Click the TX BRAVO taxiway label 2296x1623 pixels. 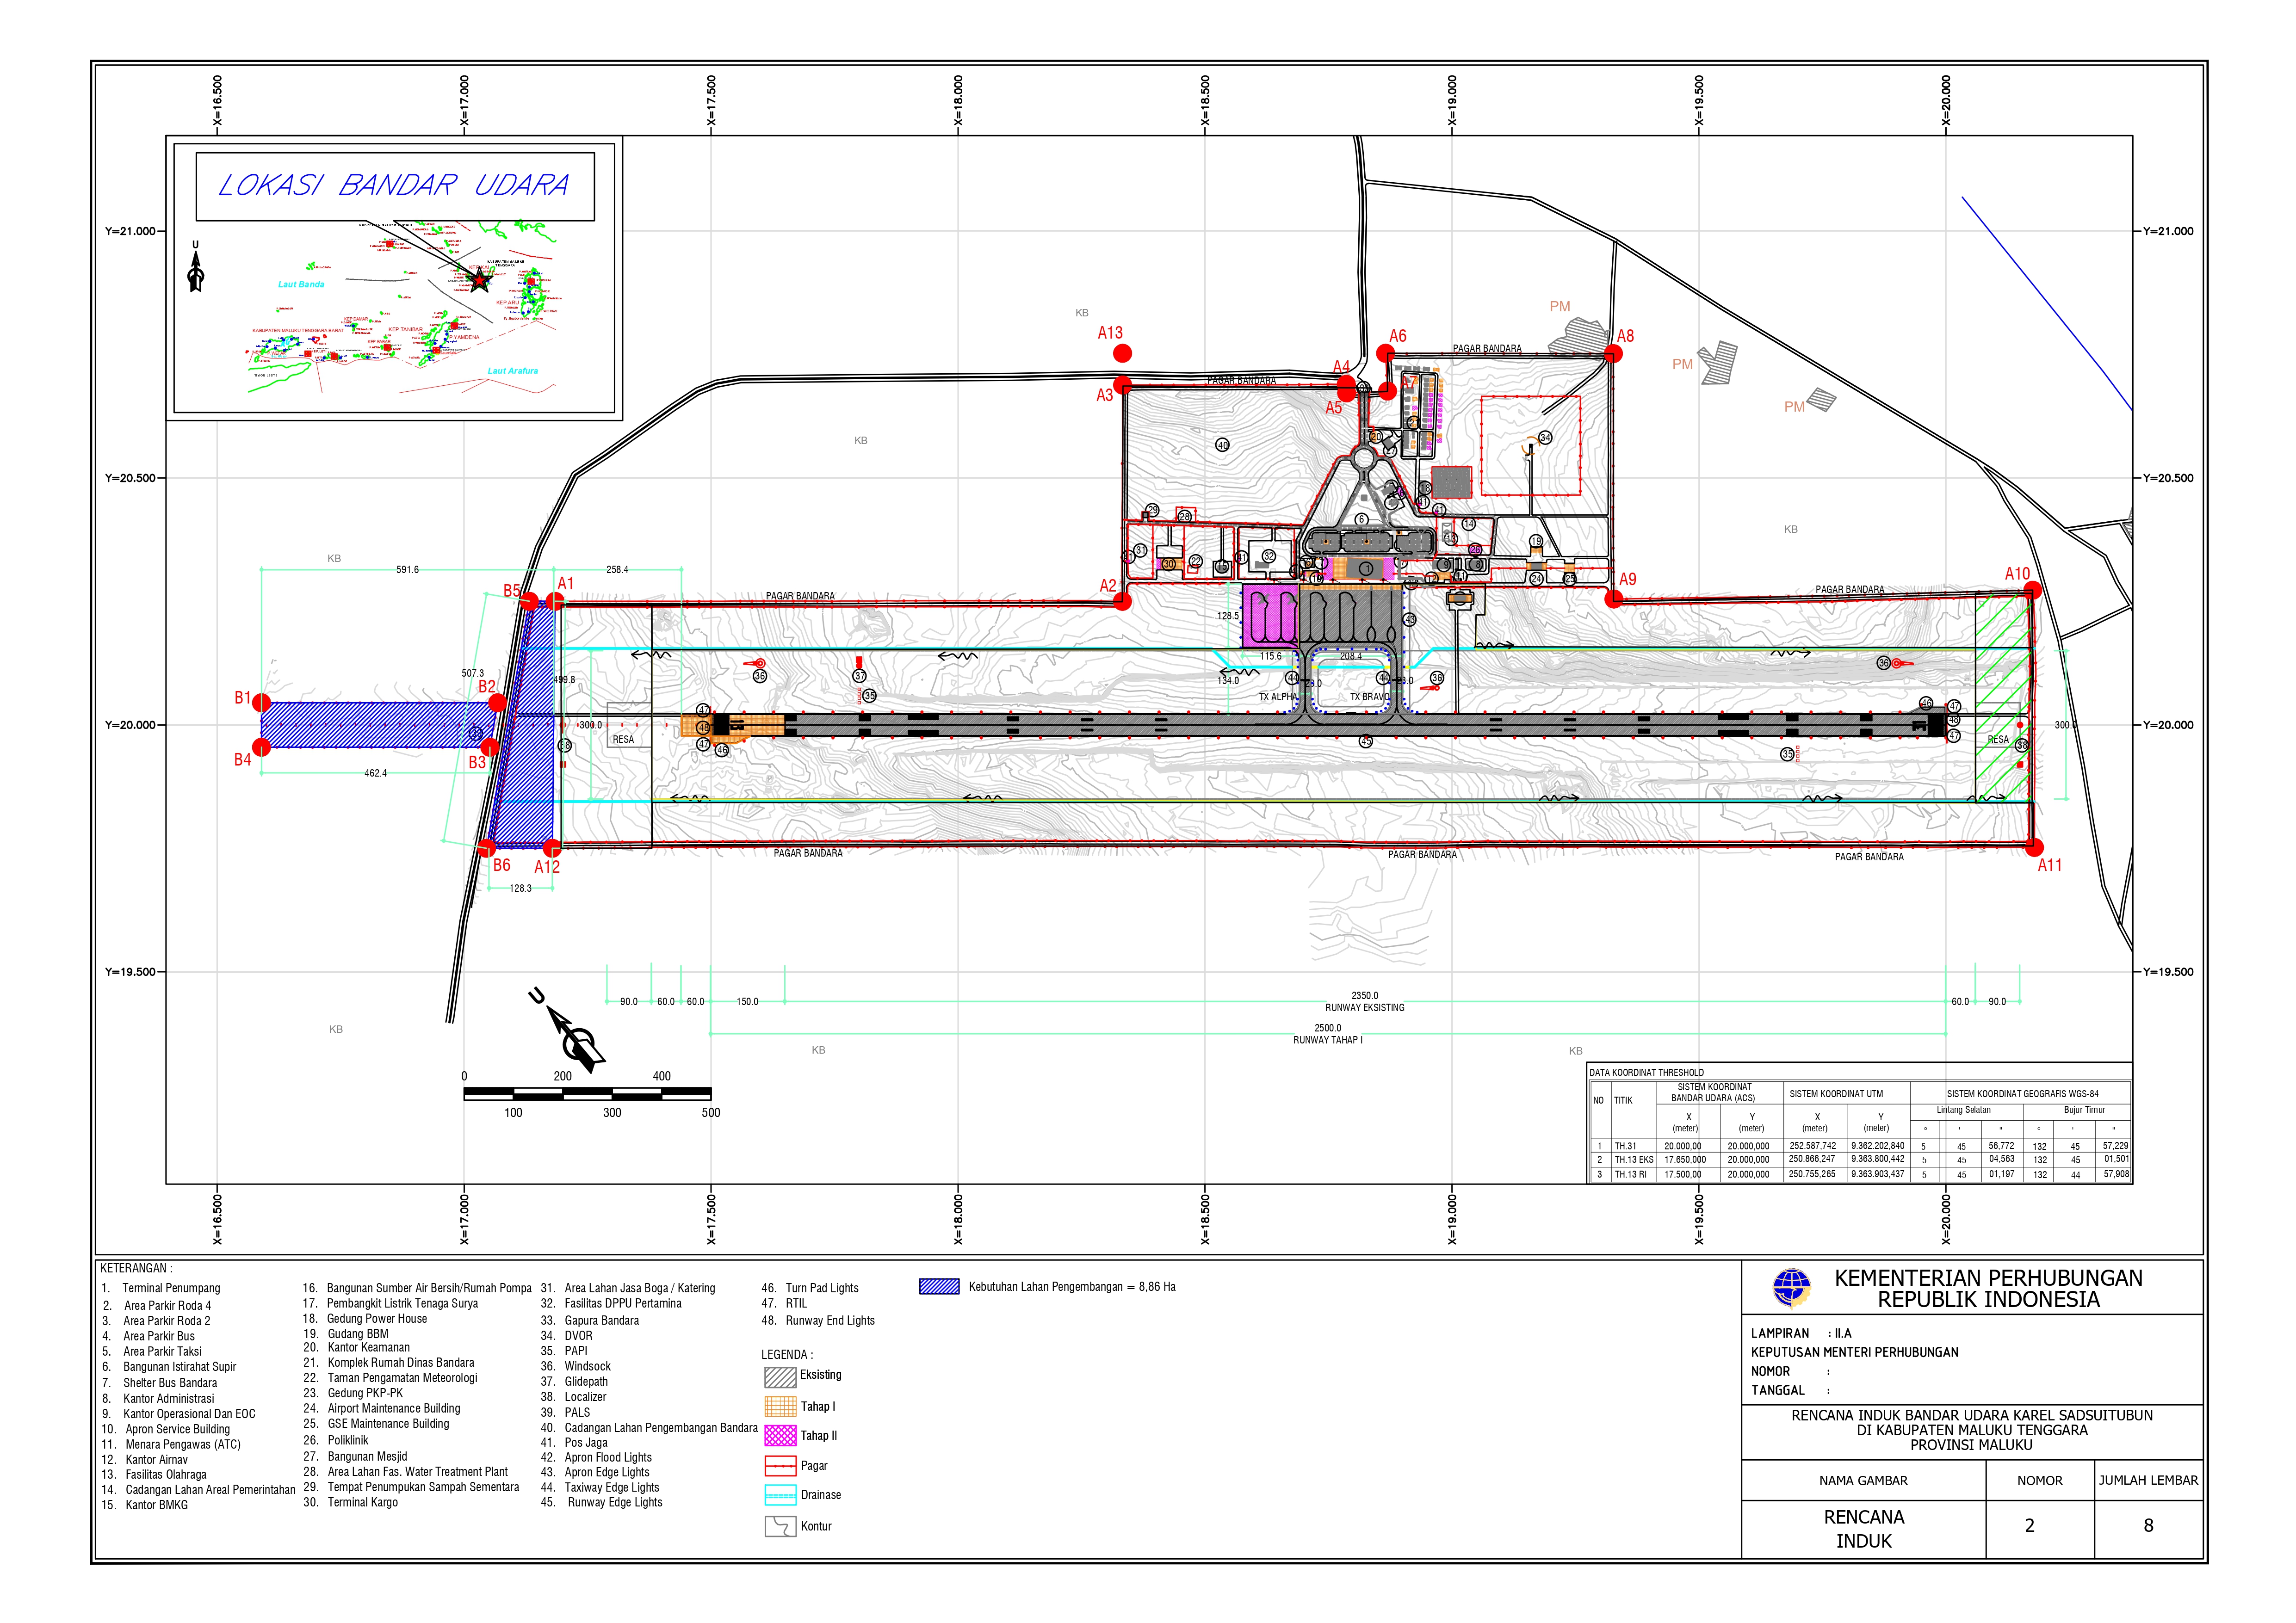(1369, 697)
